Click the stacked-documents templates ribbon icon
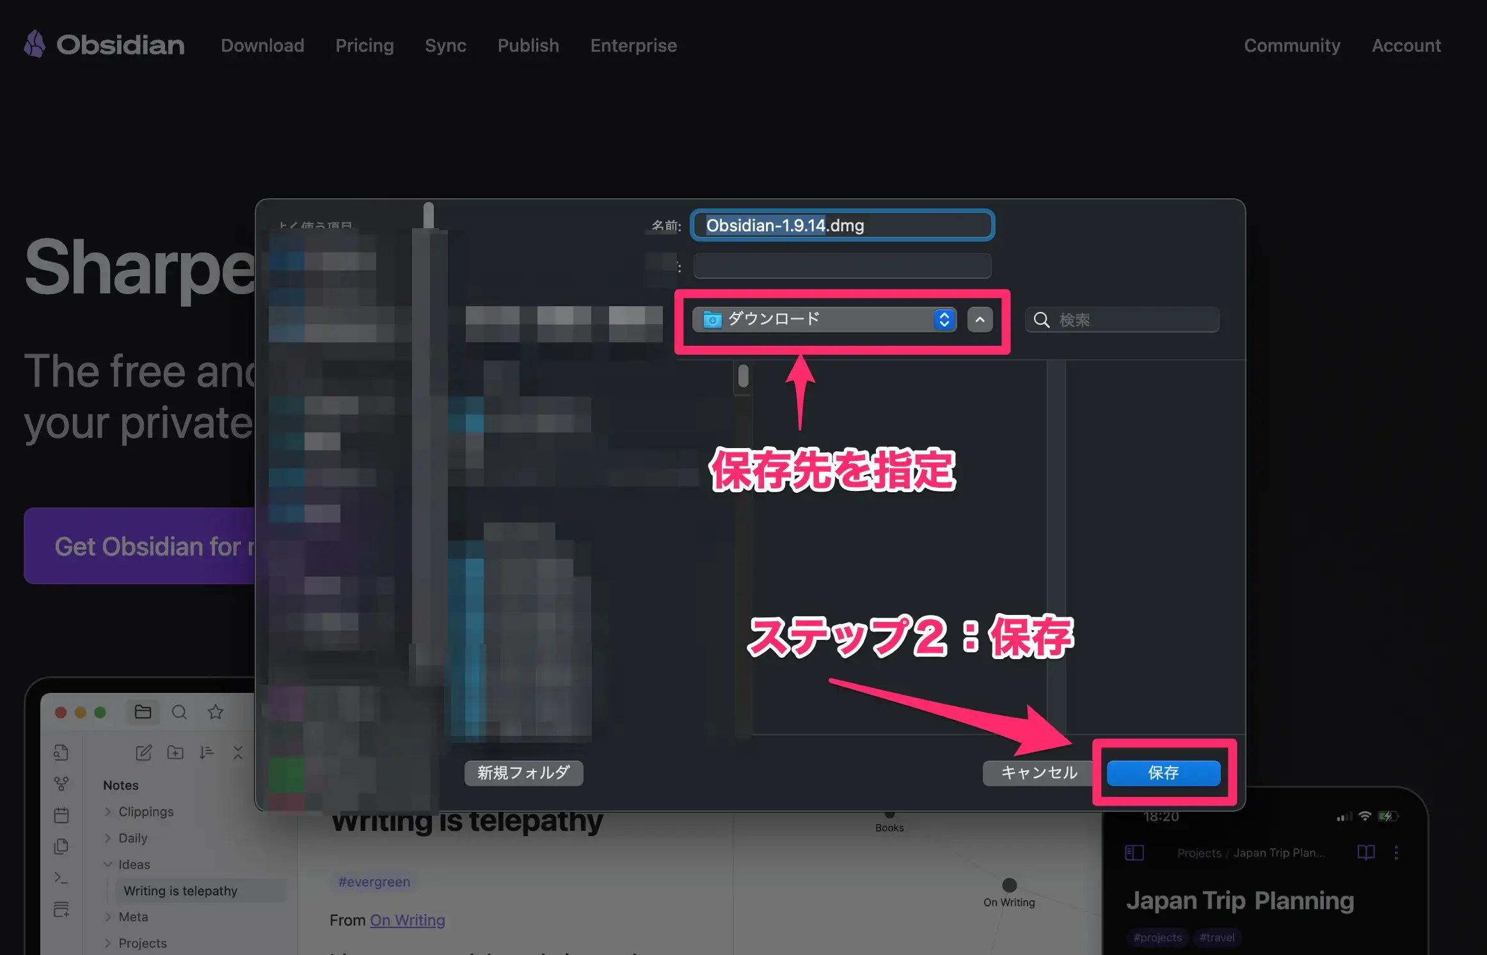The height and width of the screenshot is (955, 1487). (x=61, y=846)
